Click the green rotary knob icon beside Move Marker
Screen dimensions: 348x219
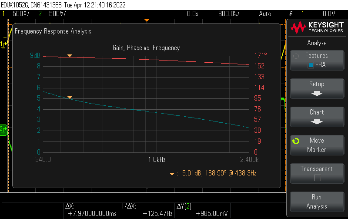click(x=296, y=141)
